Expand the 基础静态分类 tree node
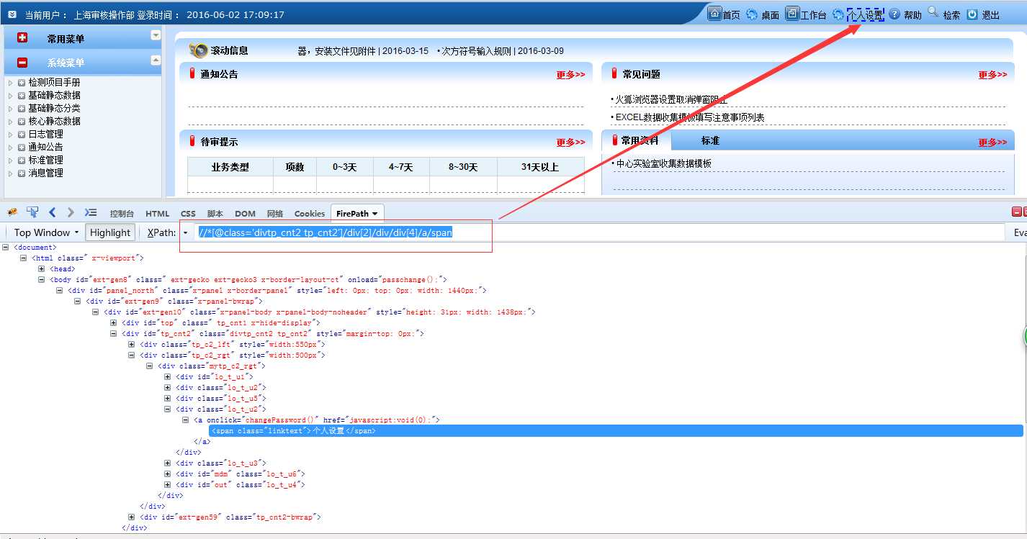The image size is (1027, 539). point(10,109)
